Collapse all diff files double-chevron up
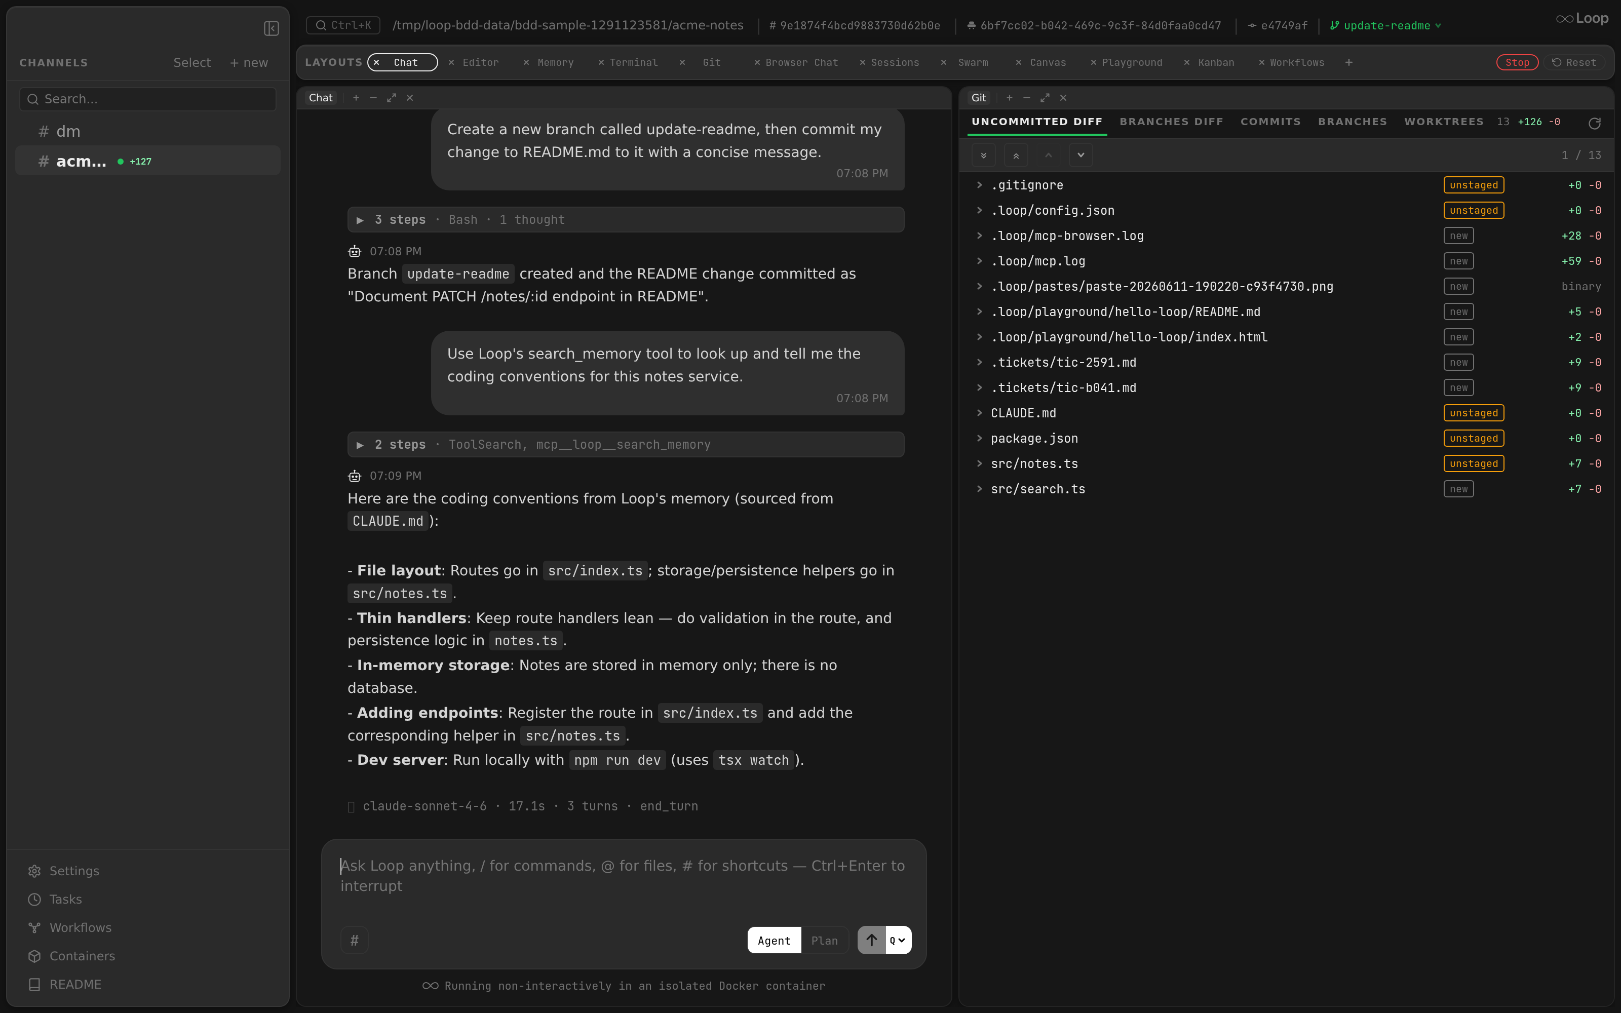1621x1013 pixels. [1016, 155]
